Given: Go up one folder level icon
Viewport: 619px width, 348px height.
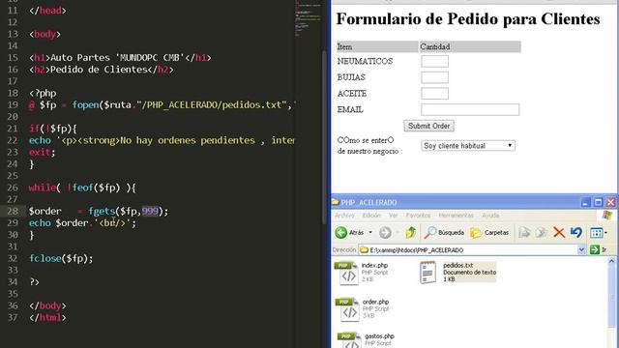Looking at the screenshot, I should (x=411, y=232).
